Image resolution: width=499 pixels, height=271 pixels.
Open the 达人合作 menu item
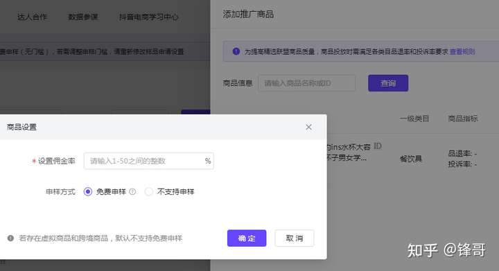click(32, 17)
